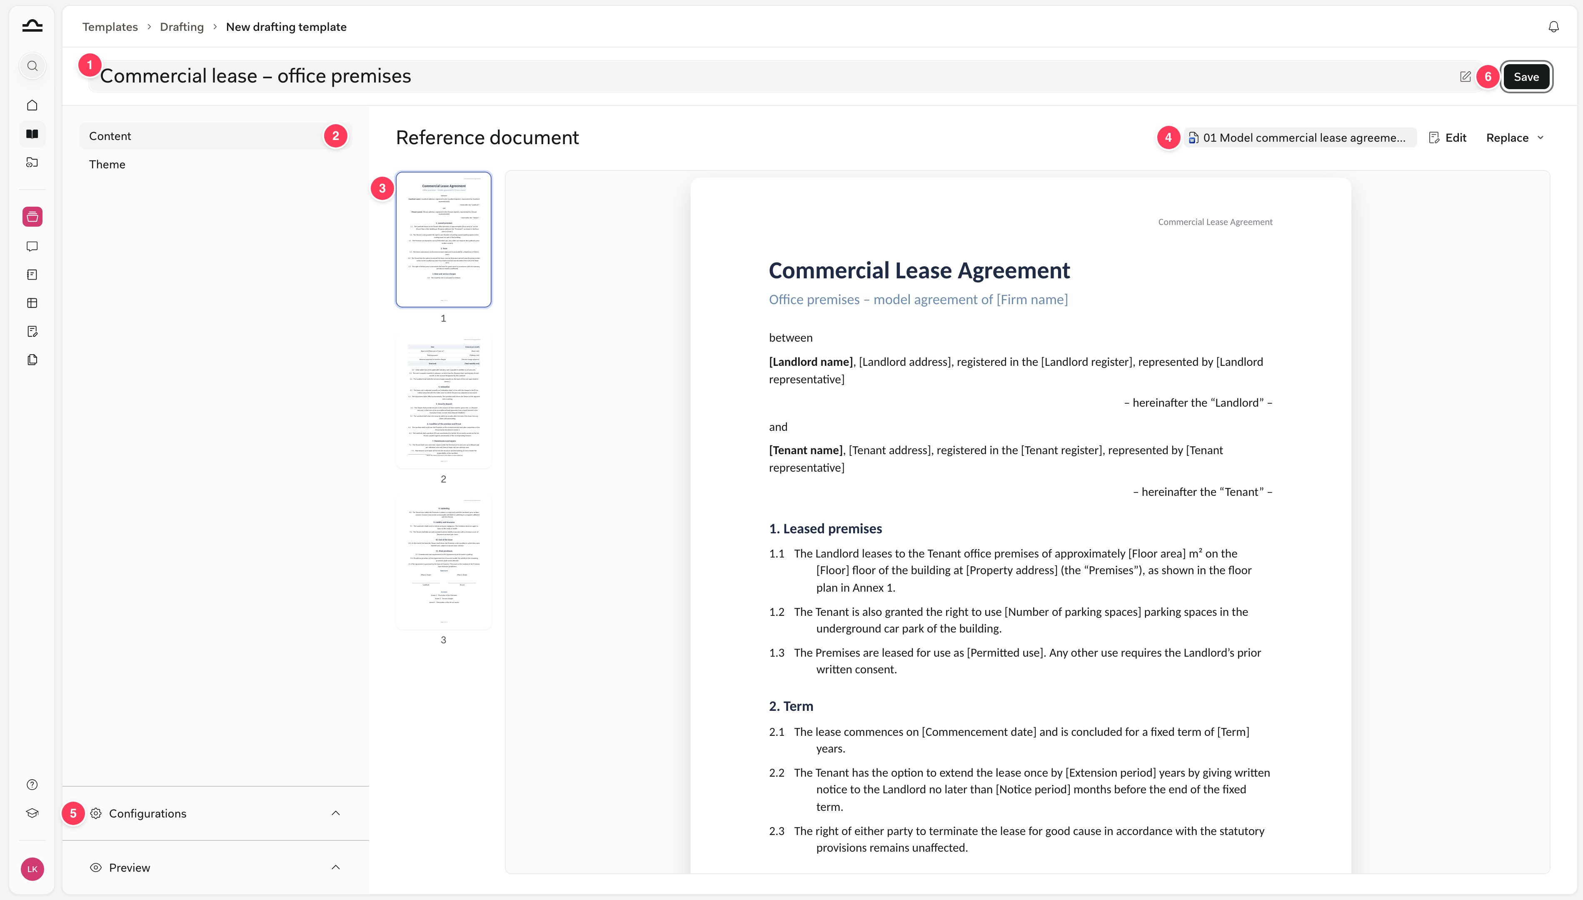The image size is (1583, 900).
Task: Click the app logo icon in sidebar
Action: click(x=32, y=26)
